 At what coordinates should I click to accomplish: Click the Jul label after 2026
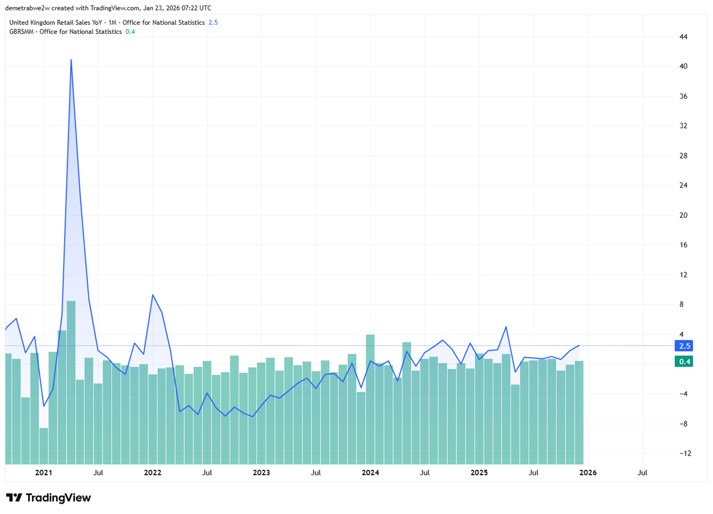tap(642, 472)
